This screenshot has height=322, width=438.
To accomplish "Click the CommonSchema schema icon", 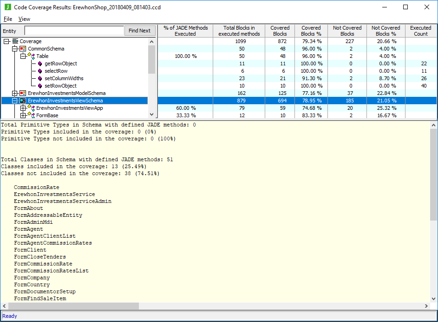I will click(x=23, y=49).
